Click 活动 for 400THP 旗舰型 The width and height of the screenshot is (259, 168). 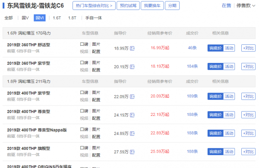pyautogui.click(x=229, y=152)
